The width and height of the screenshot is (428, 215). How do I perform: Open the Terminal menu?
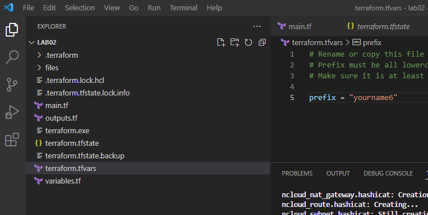tap(184, 7)
